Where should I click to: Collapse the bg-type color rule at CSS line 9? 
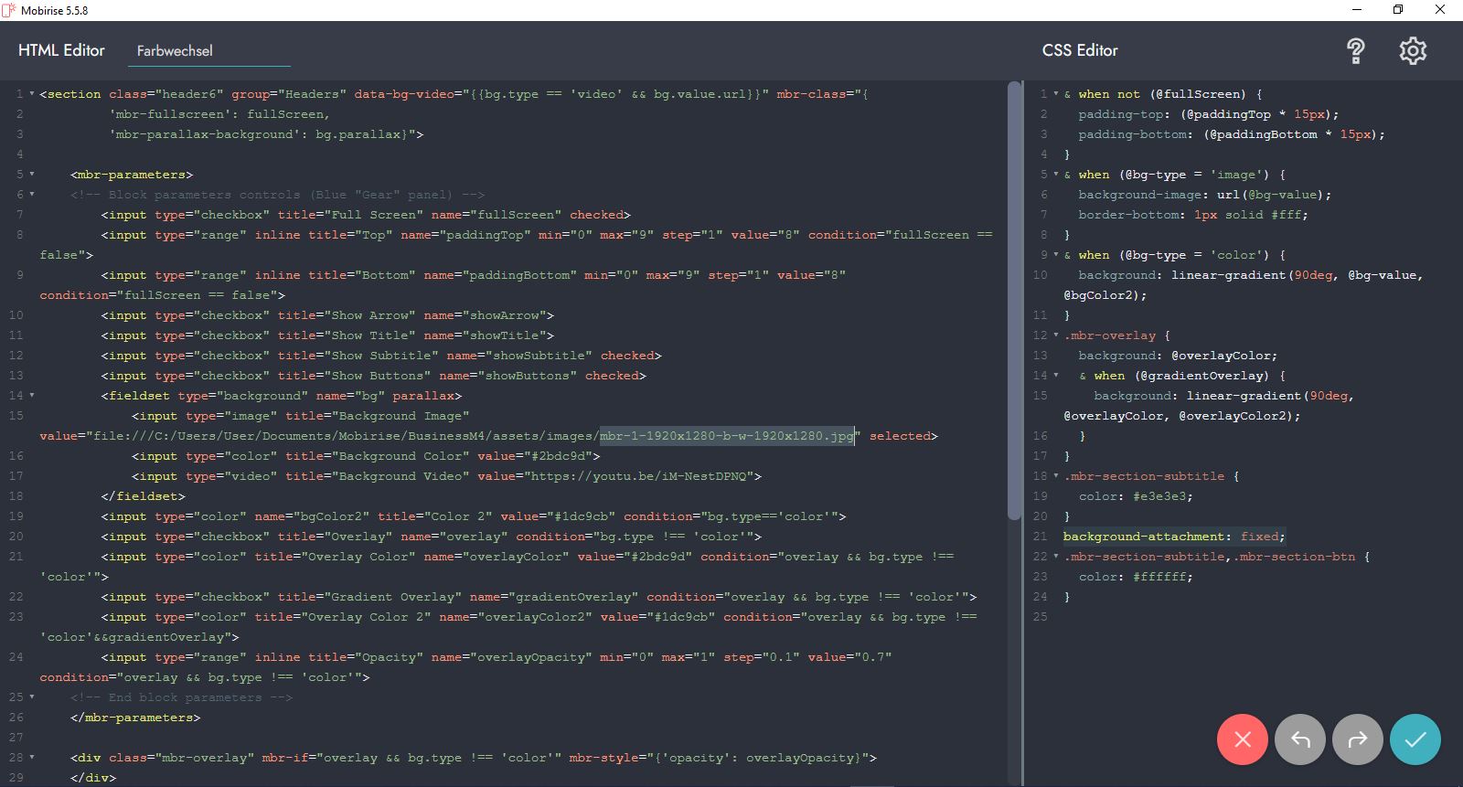pos(1056,255)
